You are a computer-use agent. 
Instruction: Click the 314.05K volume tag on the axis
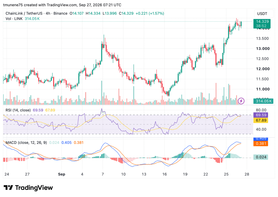pos(263,101)
